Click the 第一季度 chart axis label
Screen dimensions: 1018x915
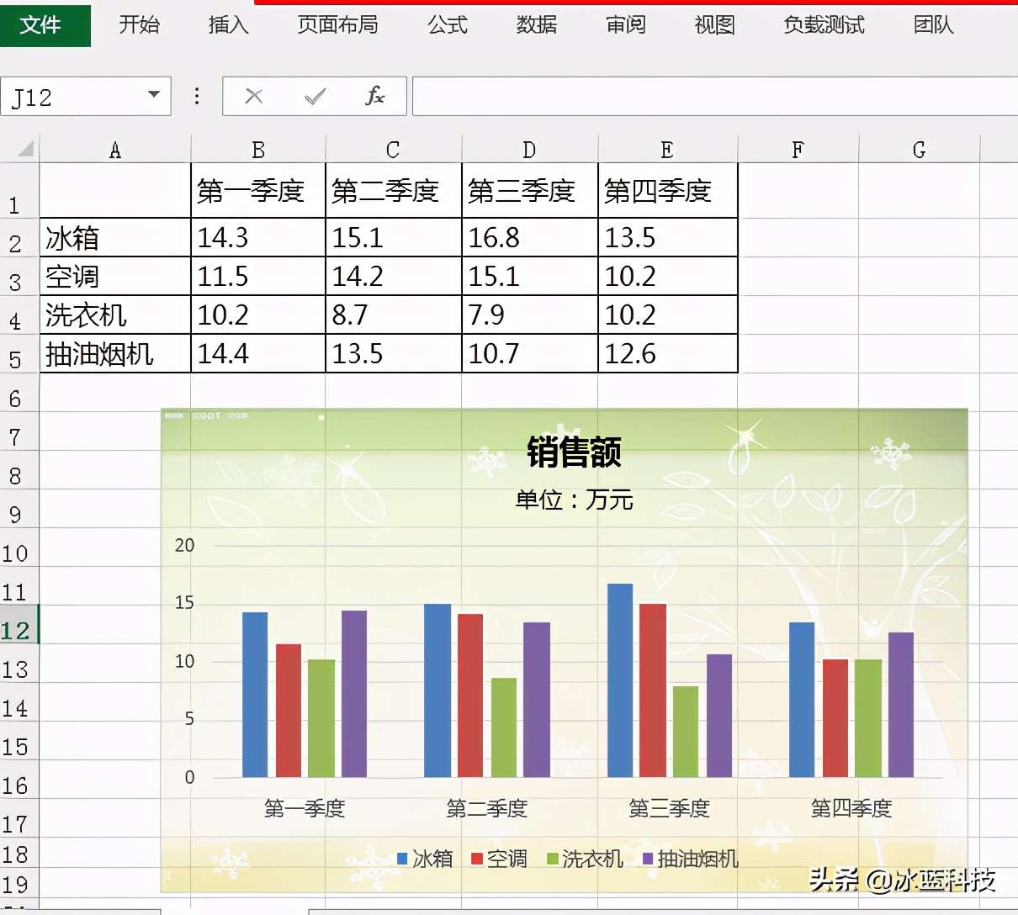[305, 808]
